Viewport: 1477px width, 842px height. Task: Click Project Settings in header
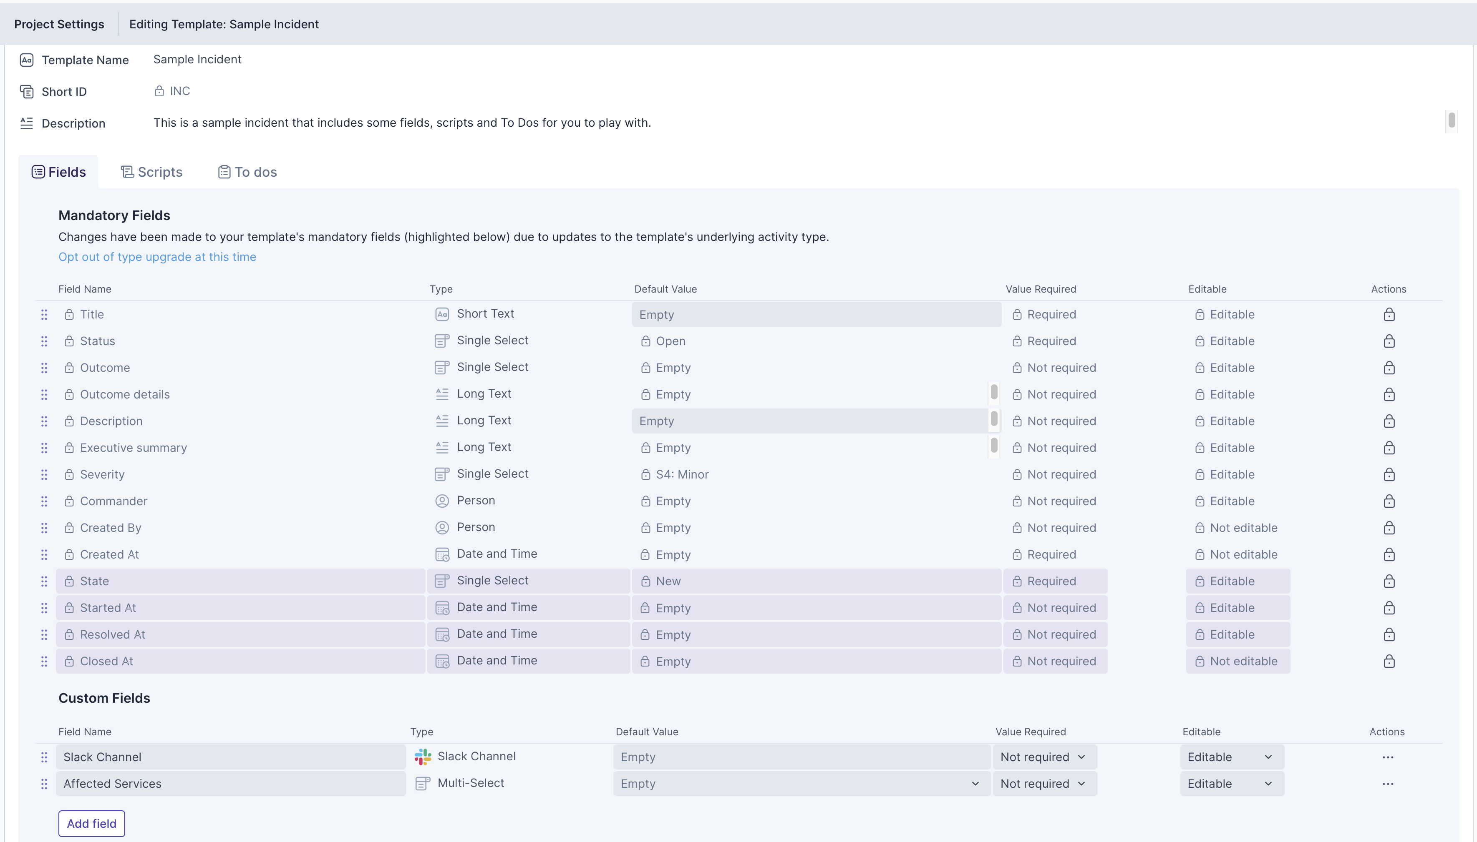coord(59,24)
